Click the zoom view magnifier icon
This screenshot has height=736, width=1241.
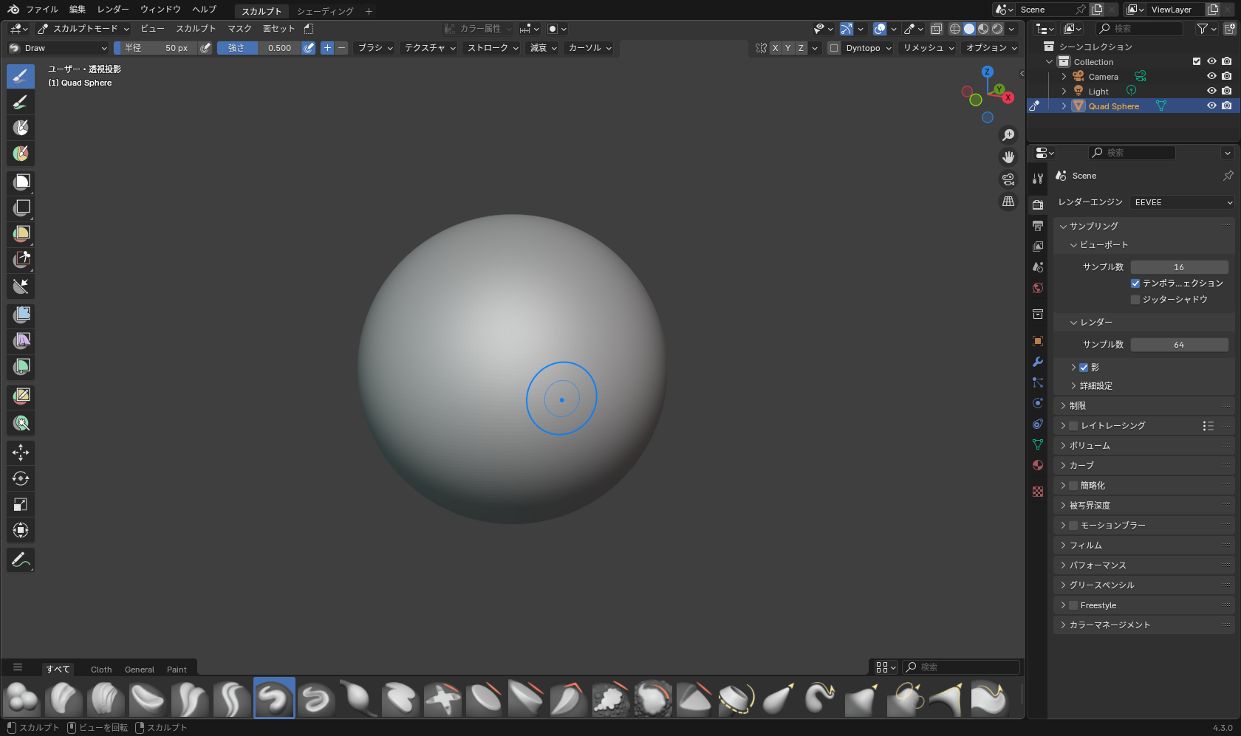(1008, 135)
